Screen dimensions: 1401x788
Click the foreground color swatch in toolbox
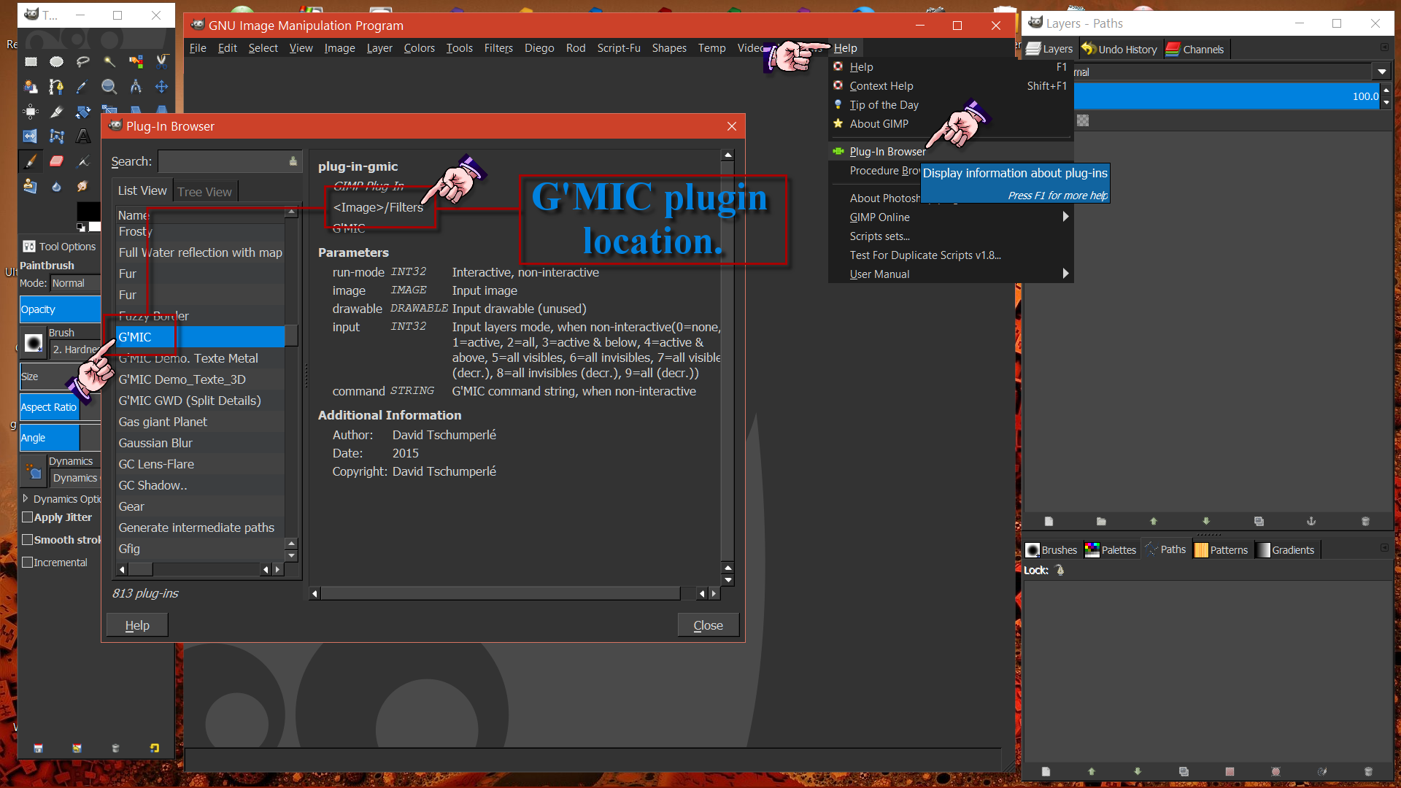pyautogui.click(x=88, y=211)
